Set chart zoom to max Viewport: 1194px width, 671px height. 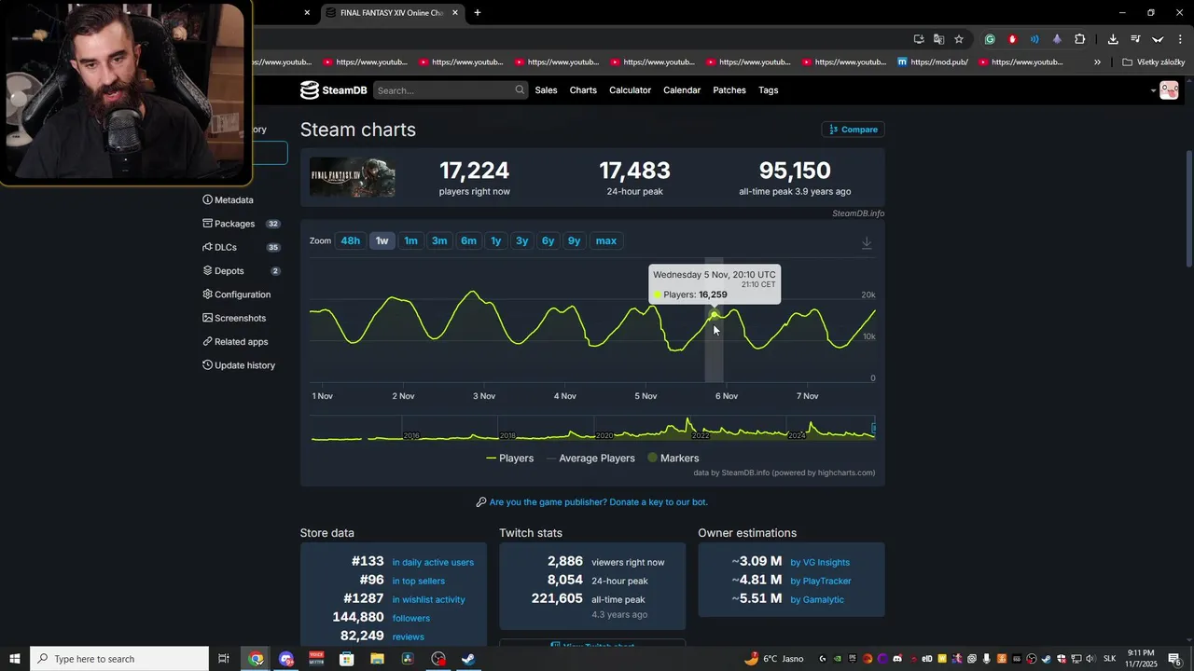pyautogui.click(x=606, y=240)
